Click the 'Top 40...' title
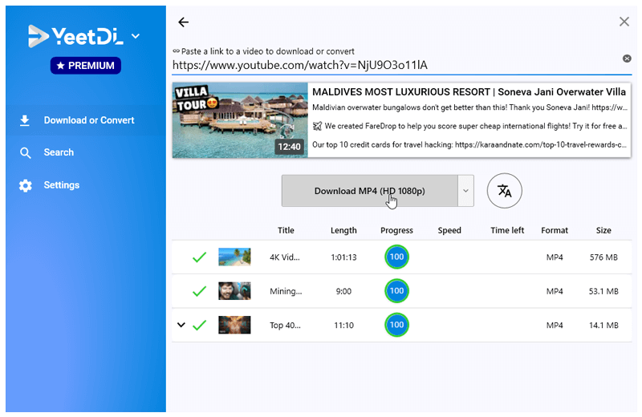The image size is (642, 417). [285, 326]
